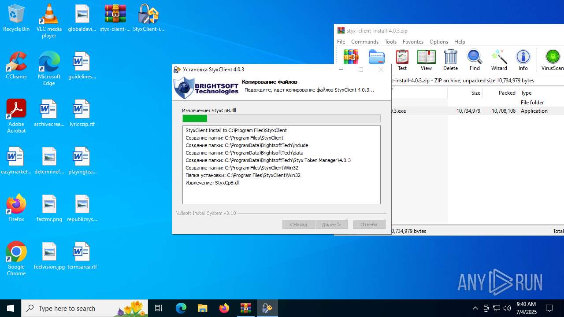Select the termsarea.rtf file icon
This screenshot has height=317, width=564.
[x=82, y=256]
